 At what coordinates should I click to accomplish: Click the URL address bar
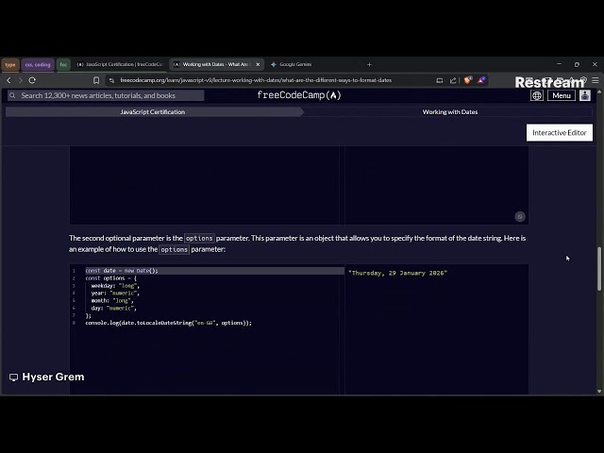click(x=256, y=80)
